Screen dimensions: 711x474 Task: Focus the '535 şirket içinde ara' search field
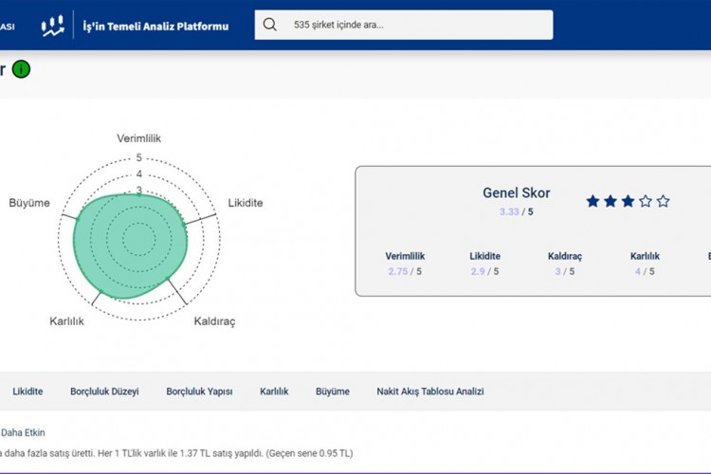tap(417, 25)
